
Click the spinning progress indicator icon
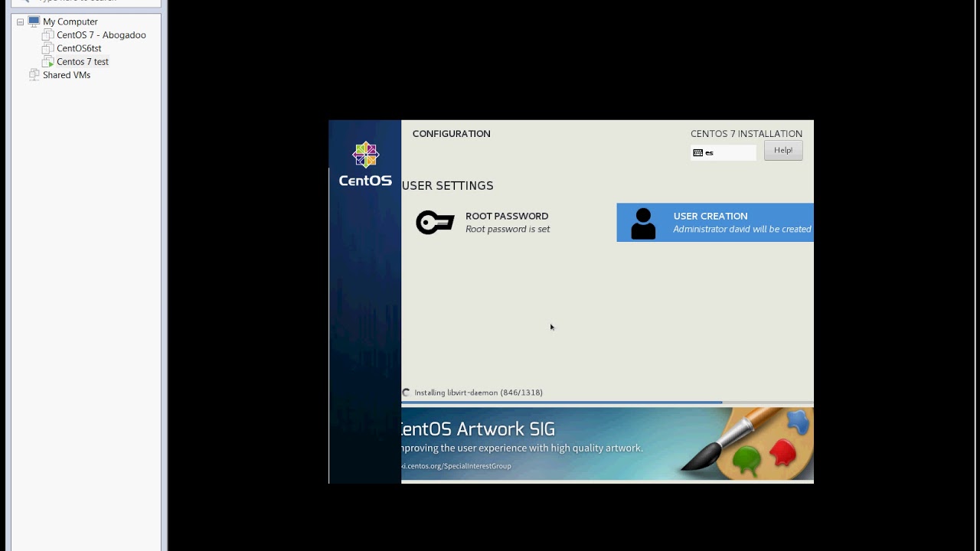click(407, 393)
